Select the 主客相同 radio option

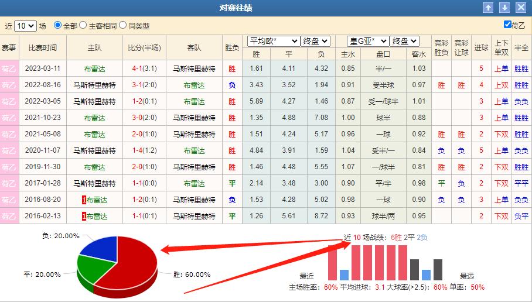(x=83, y=25)
